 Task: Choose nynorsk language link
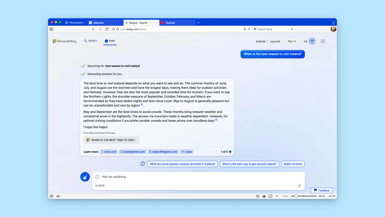[275, 41]
